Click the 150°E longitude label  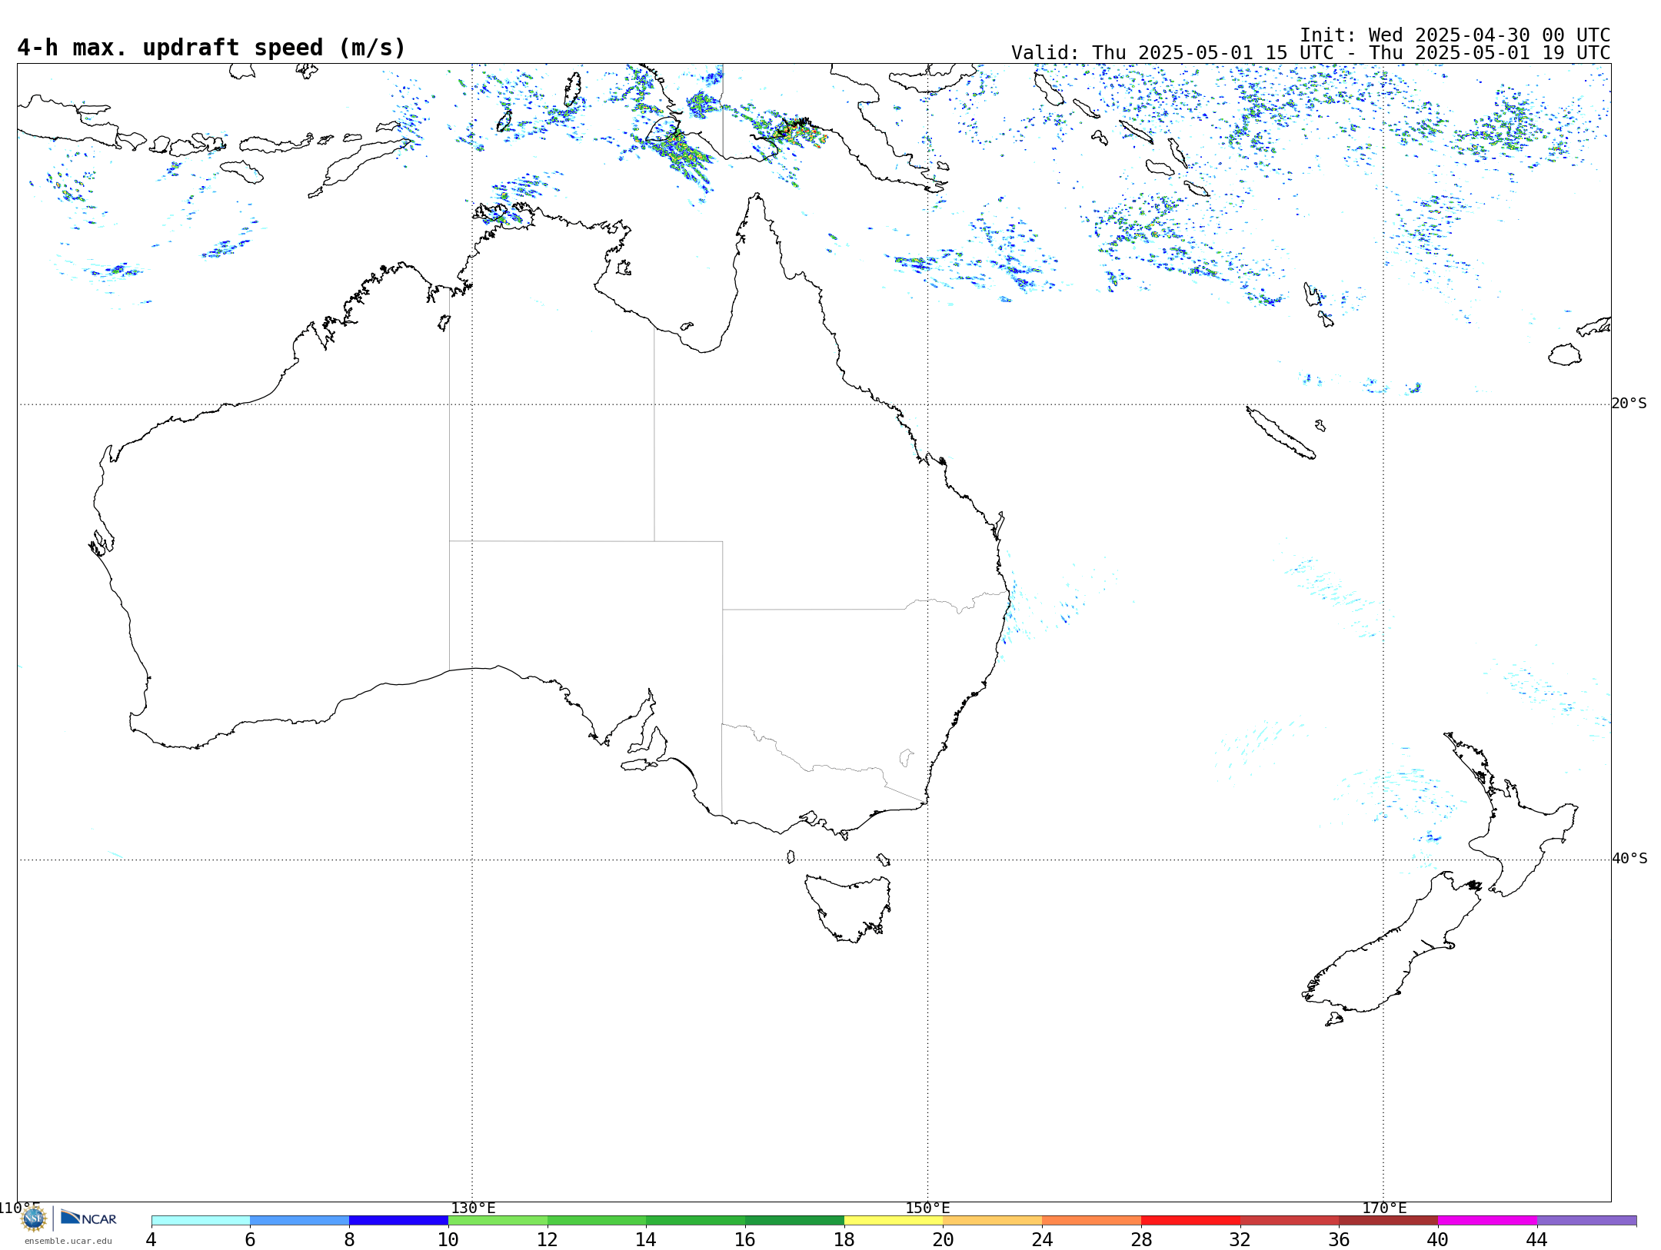927,1208
